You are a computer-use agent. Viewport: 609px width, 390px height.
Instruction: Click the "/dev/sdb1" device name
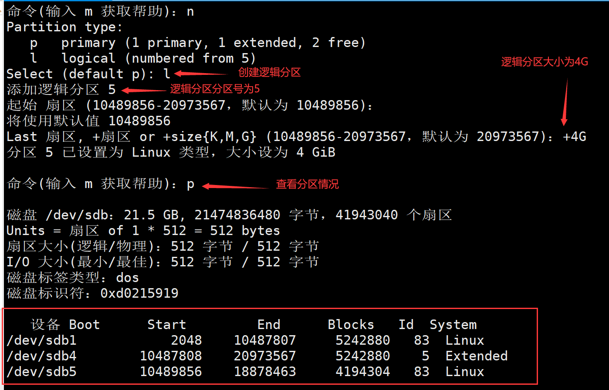coord(41,340)
